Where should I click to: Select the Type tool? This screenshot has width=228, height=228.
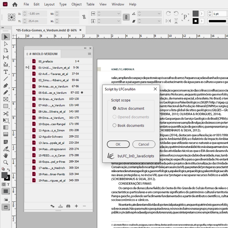pos(6,72)
